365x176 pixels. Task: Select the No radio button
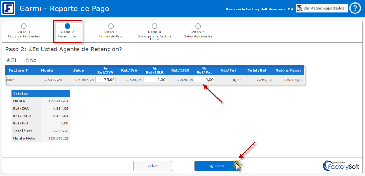point(27,60)
